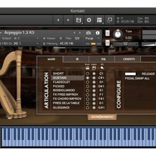Select the GLISSANDI play radio button
The image size is (156, 156).
tap(88, 108)
